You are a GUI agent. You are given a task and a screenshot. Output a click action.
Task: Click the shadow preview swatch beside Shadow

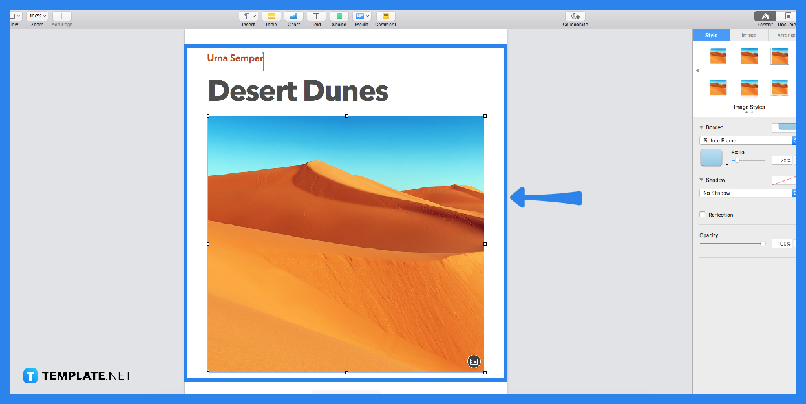click(x=784, y=180)
